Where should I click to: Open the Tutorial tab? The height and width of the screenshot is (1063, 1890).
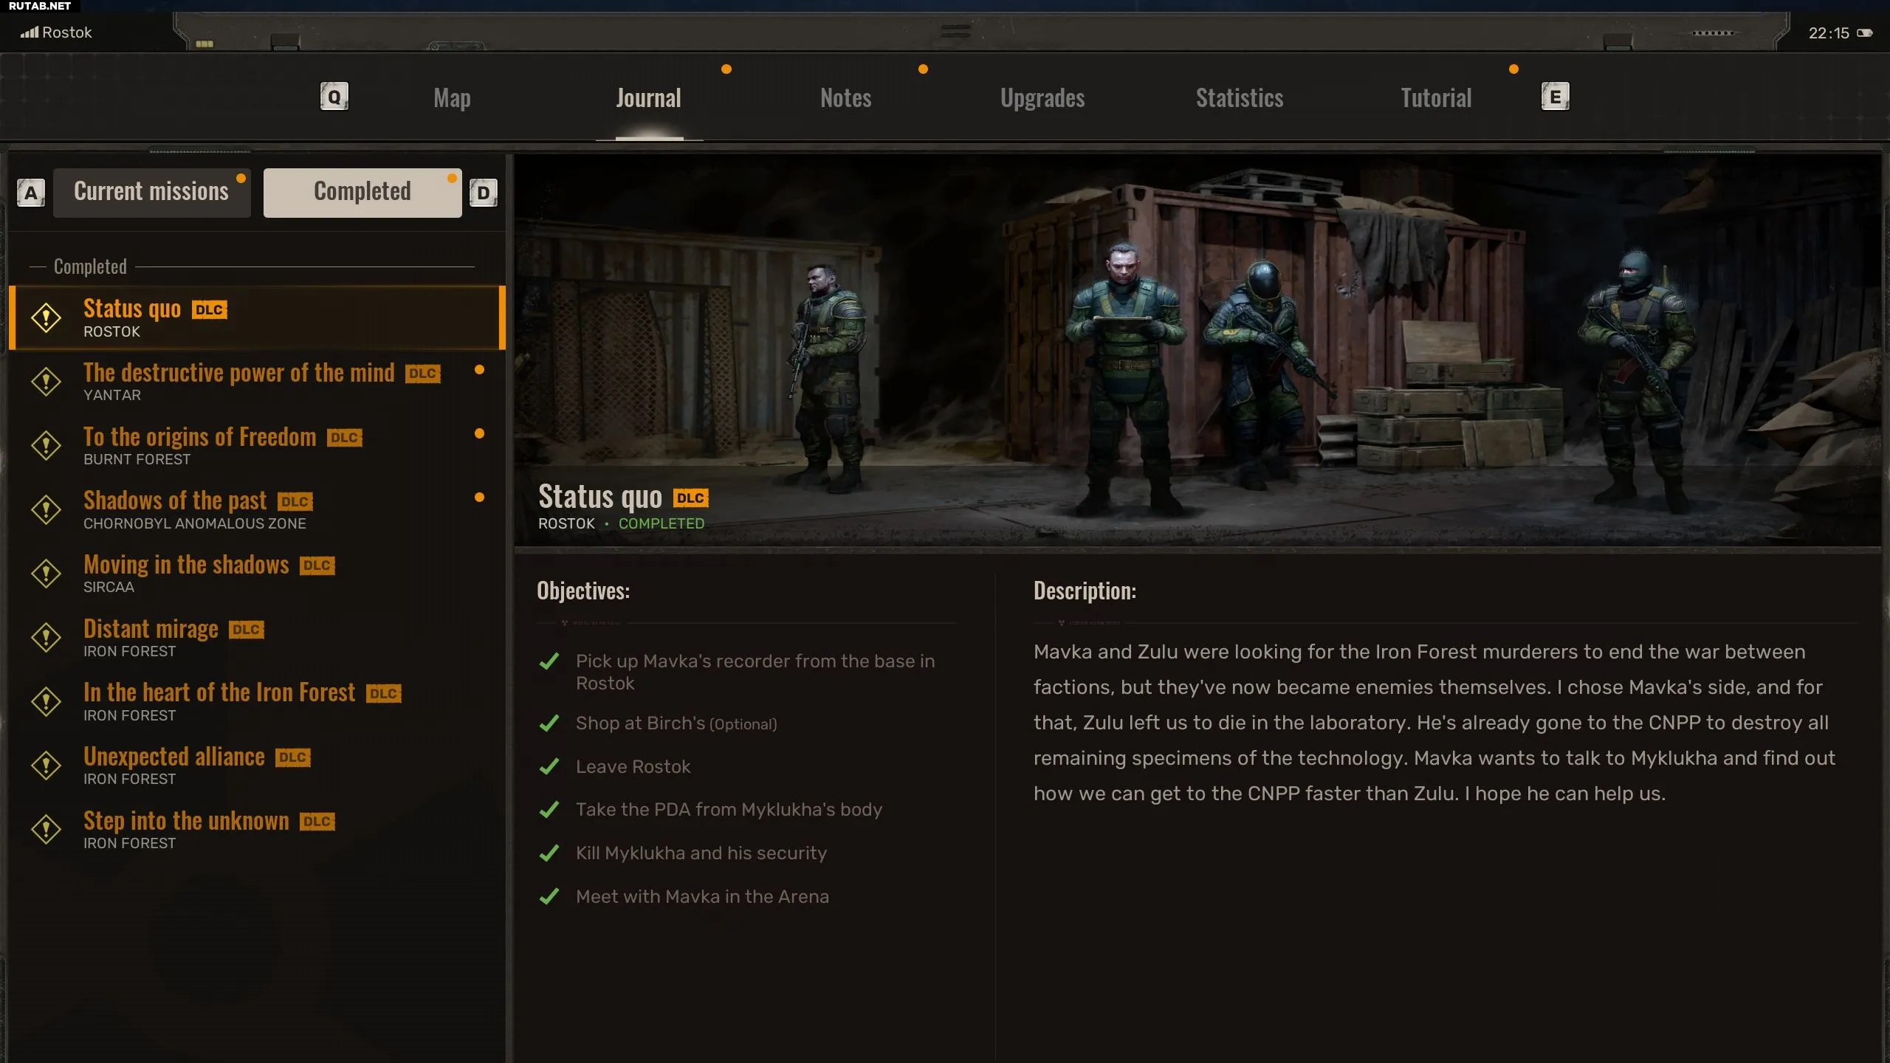[x=1436, y=97]
